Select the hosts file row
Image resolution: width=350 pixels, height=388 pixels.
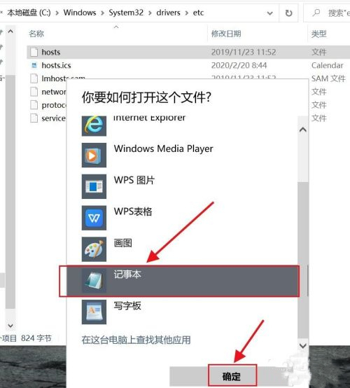click(x=188, y=53)
